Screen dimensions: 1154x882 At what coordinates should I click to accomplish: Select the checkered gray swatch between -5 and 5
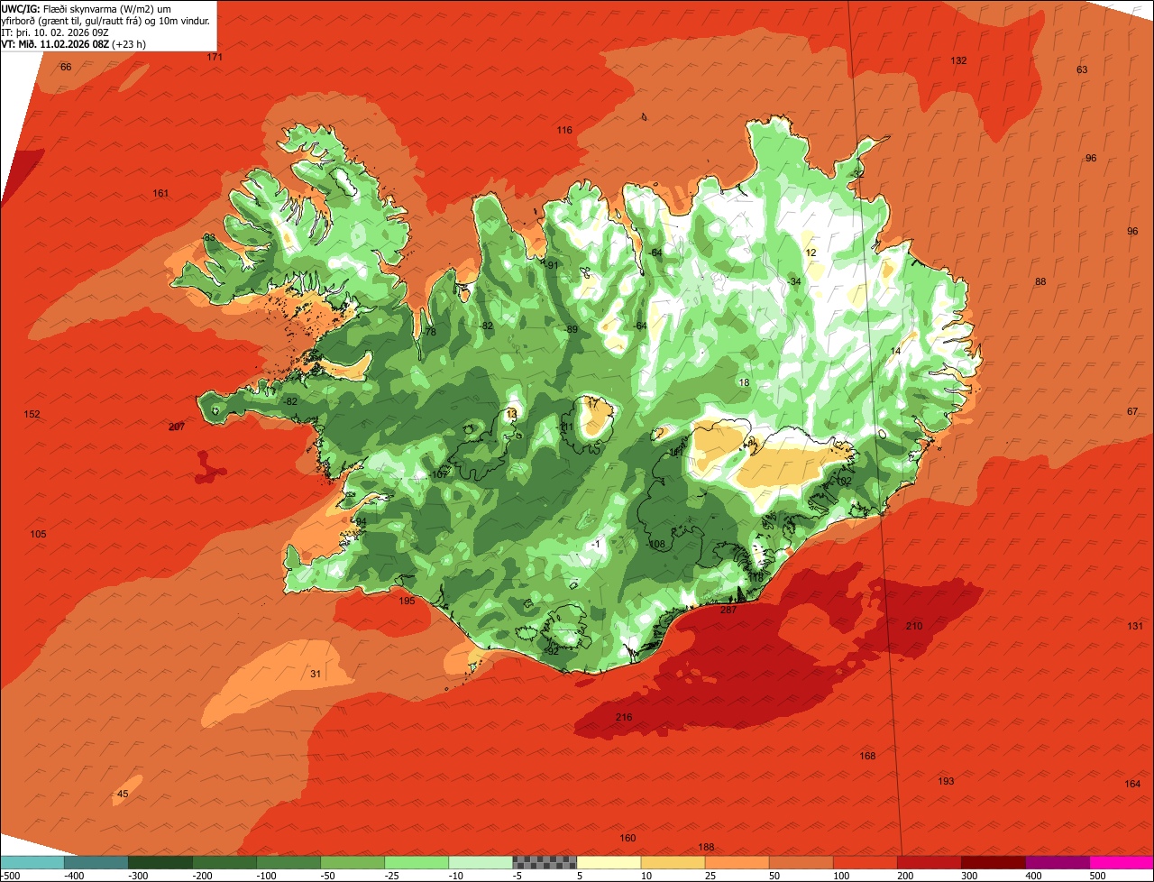[x=545, y=862]
